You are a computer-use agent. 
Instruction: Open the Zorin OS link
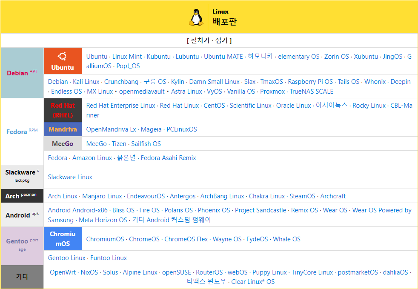click(336, 57)
